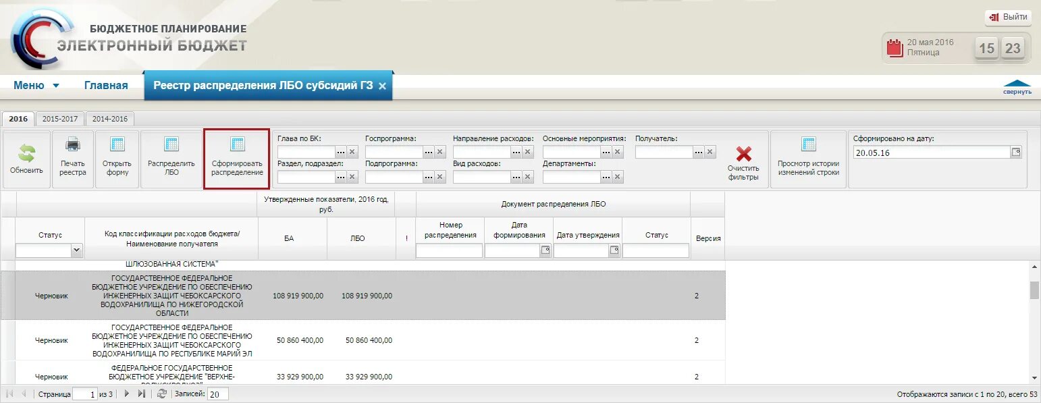Expand the Статус column filter dropdown
The width and height of the screenshot is (1041, 403).
click(76, 250)
